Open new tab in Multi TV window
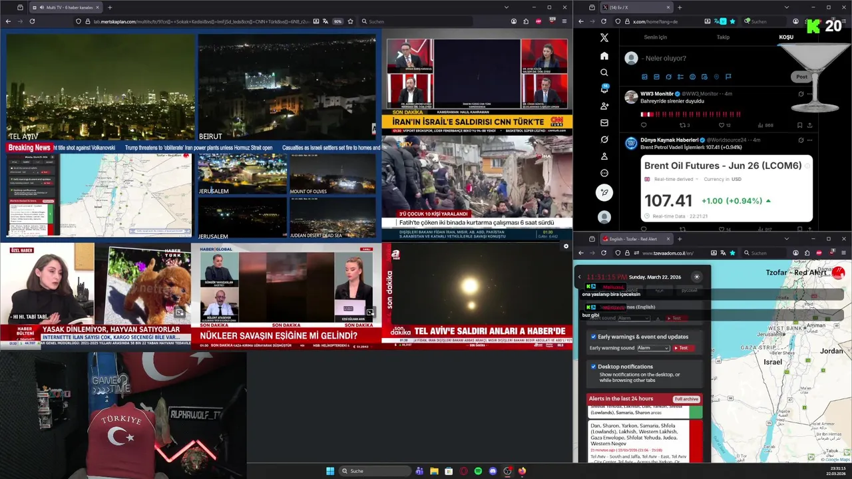The height and width of the screenshot is (479, 852). pyautogui.click(x=110, y=7)
